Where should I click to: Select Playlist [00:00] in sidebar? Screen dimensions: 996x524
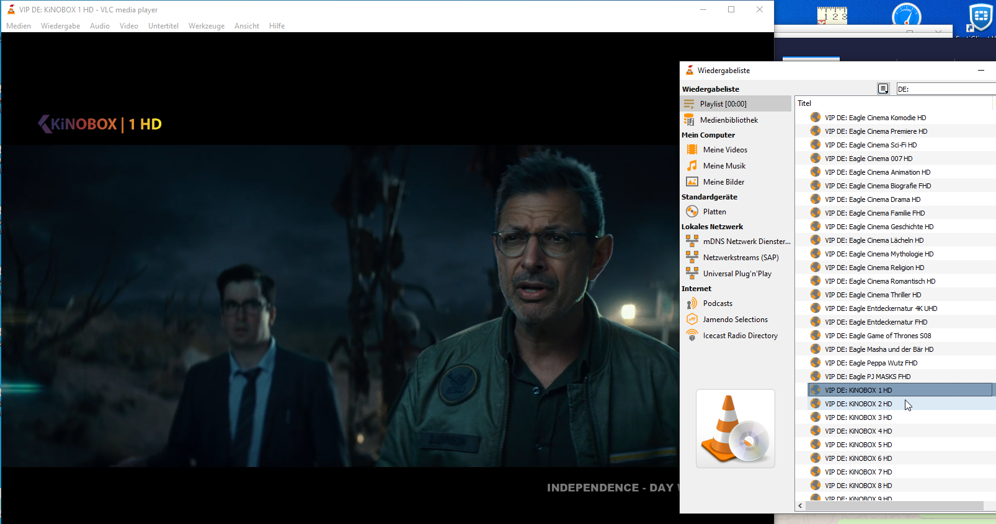[x=723, y=104]
